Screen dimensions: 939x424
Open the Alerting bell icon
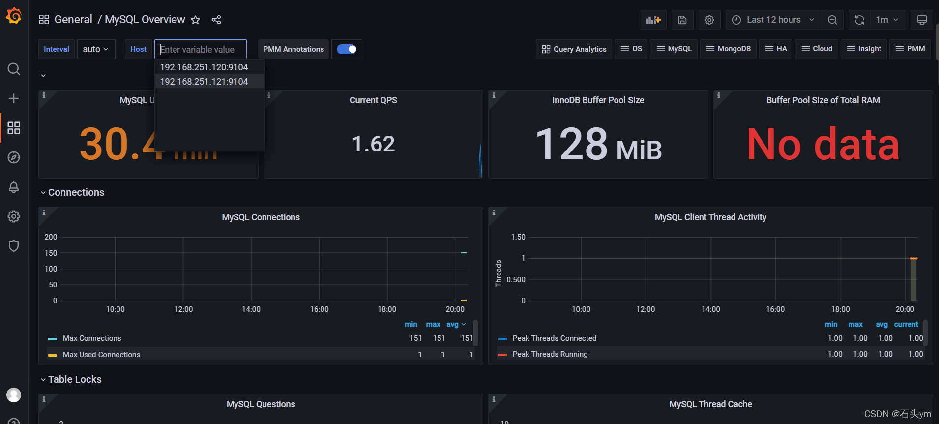14,187
